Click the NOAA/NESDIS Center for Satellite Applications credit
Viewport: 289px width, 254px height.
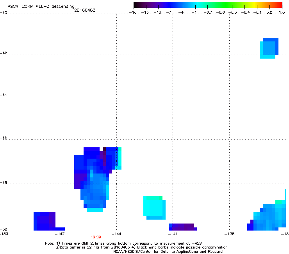[x=169, y=251]
